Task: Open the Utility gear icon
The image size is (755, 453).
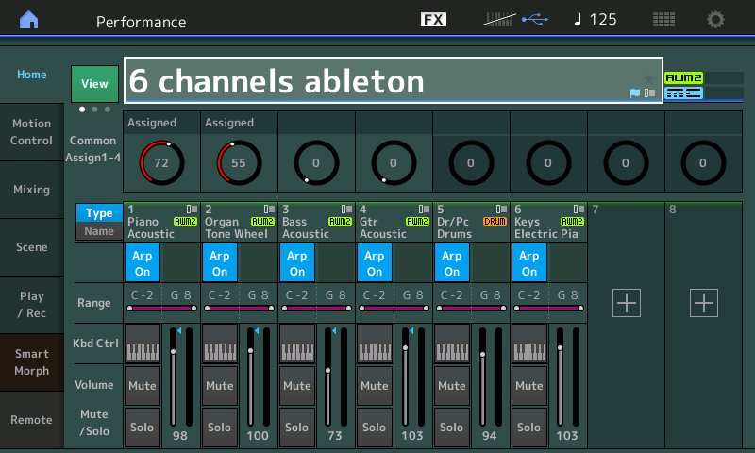Action: click(x=715, y=20)
